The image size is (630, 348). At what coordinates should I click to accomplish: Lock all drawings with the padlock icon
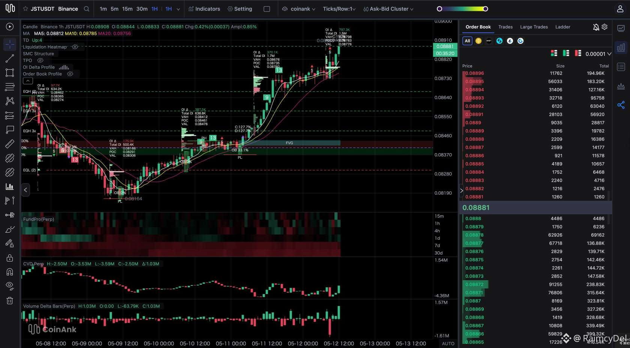10,258
